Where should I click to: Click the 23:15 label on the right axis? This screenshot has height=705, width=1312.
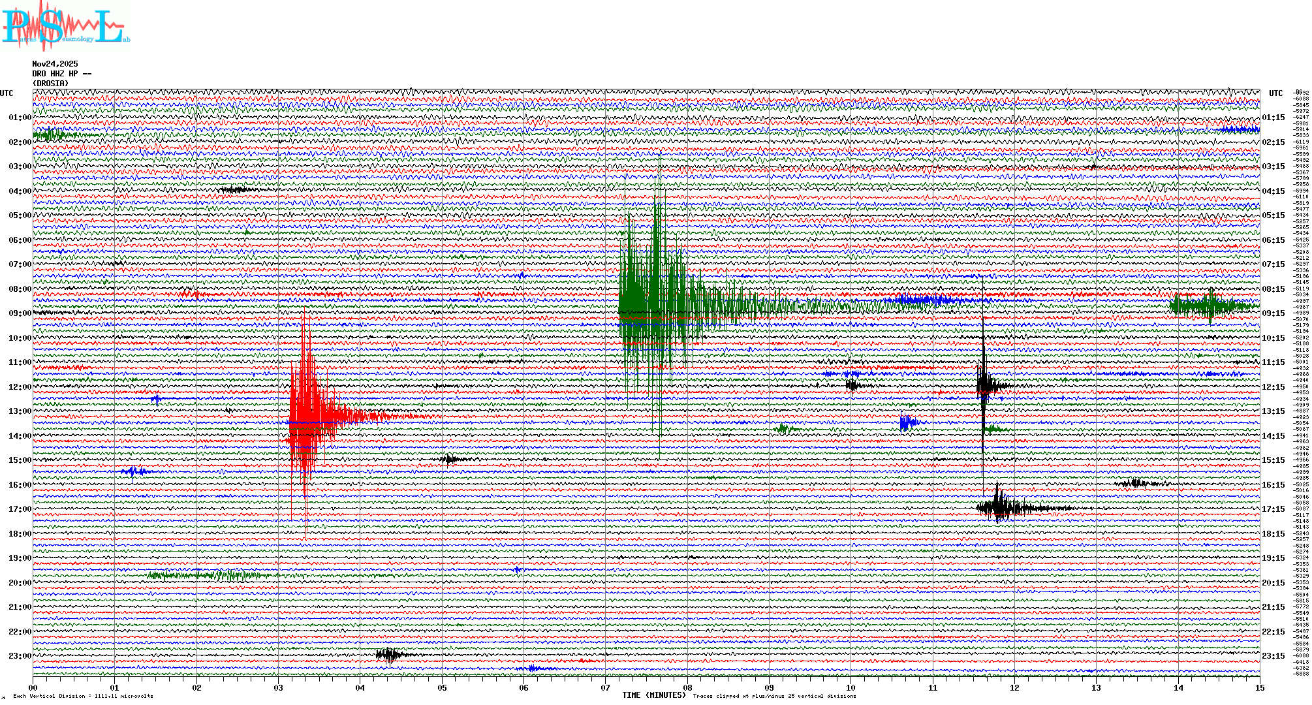(x=1273, y=656)
